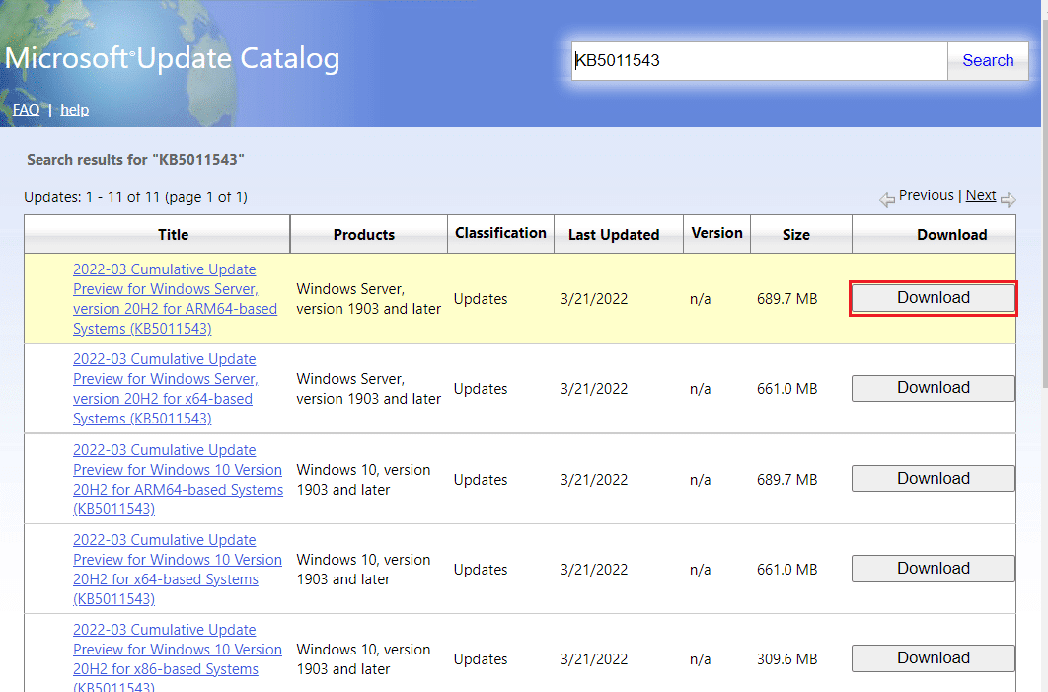The width and height of the screenshot is (1048, 692).
Task: Download Windows 10 20H2 x64 update
Action: 934,569
